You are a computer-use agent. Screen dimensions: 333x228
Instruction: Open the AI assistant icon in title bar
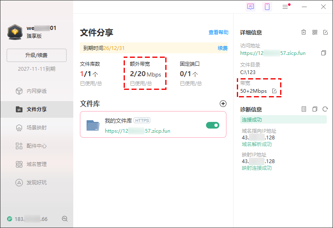click(251, 7)
